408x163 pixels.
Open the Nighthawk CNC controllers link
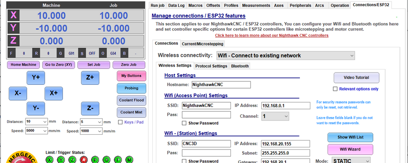[272, 35]
